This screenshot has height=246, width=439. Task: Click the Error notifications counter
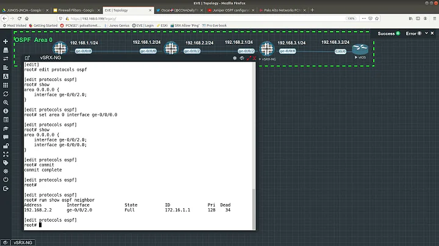tap(413, 33)
